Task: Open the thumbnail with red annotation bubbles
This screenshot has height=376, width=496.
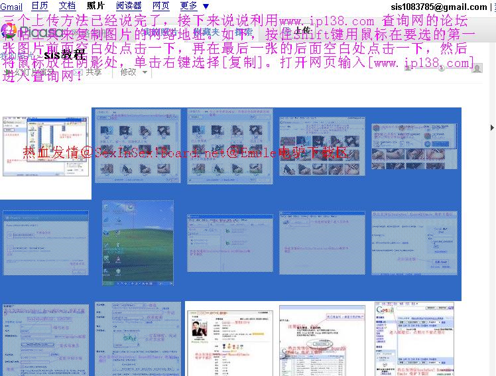Action: tap(322, 341)
